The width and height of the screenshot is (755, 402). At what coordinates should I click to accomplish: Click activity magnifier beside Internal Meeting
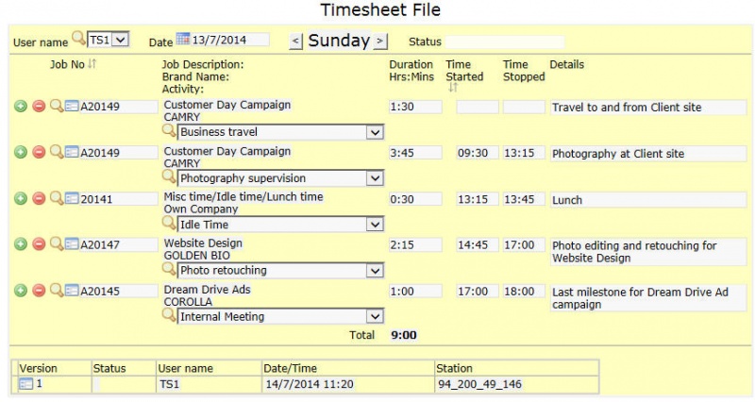tap(169, 314)
